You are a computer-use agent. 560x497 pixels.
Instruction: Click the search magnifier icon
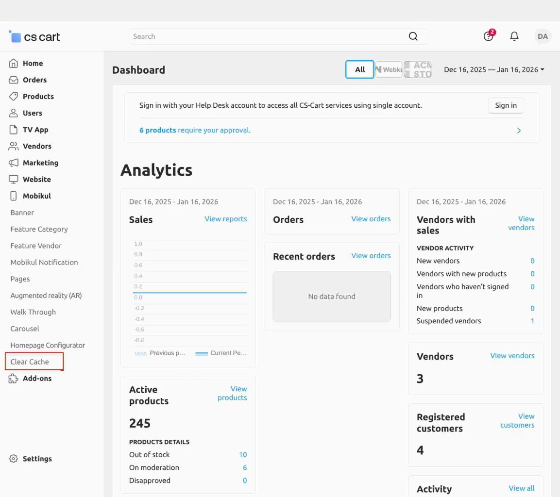[x=413, y=36]
